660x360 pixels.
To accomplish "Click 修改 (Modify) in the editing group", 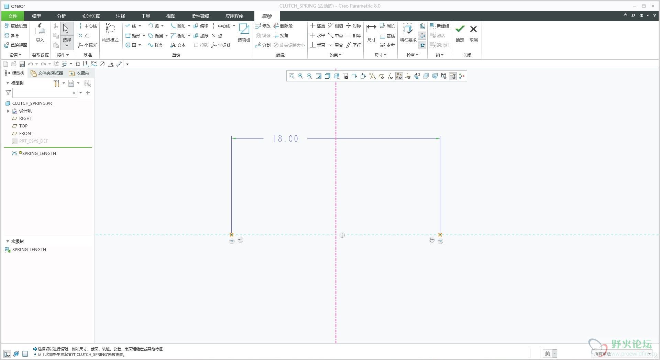I will (x=263, y=26).
